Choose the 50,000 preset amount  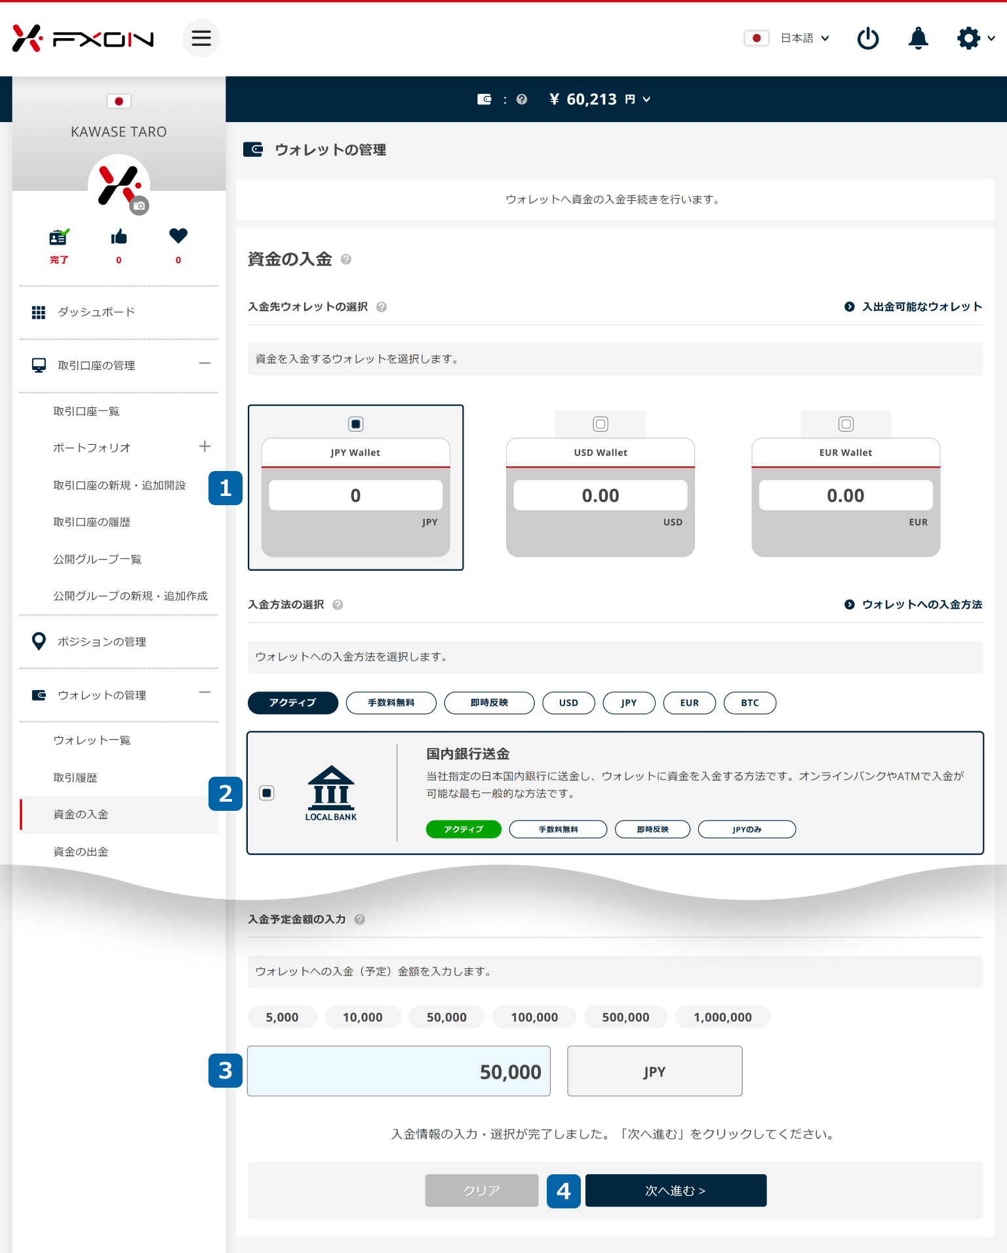click(x=447, y=1017)
